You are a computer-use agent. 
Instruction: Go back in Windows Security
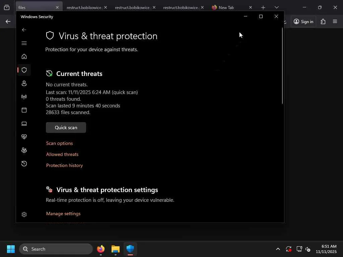[24, 30]
